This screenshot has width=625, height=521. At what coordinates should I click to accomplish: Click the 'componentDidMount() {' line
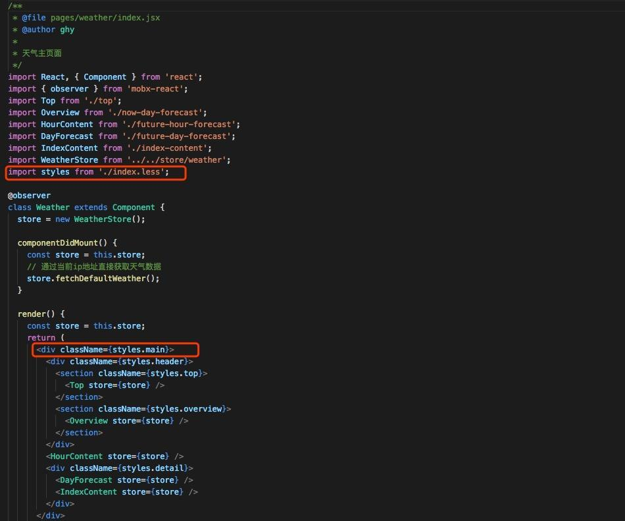(x=67, y=243)
